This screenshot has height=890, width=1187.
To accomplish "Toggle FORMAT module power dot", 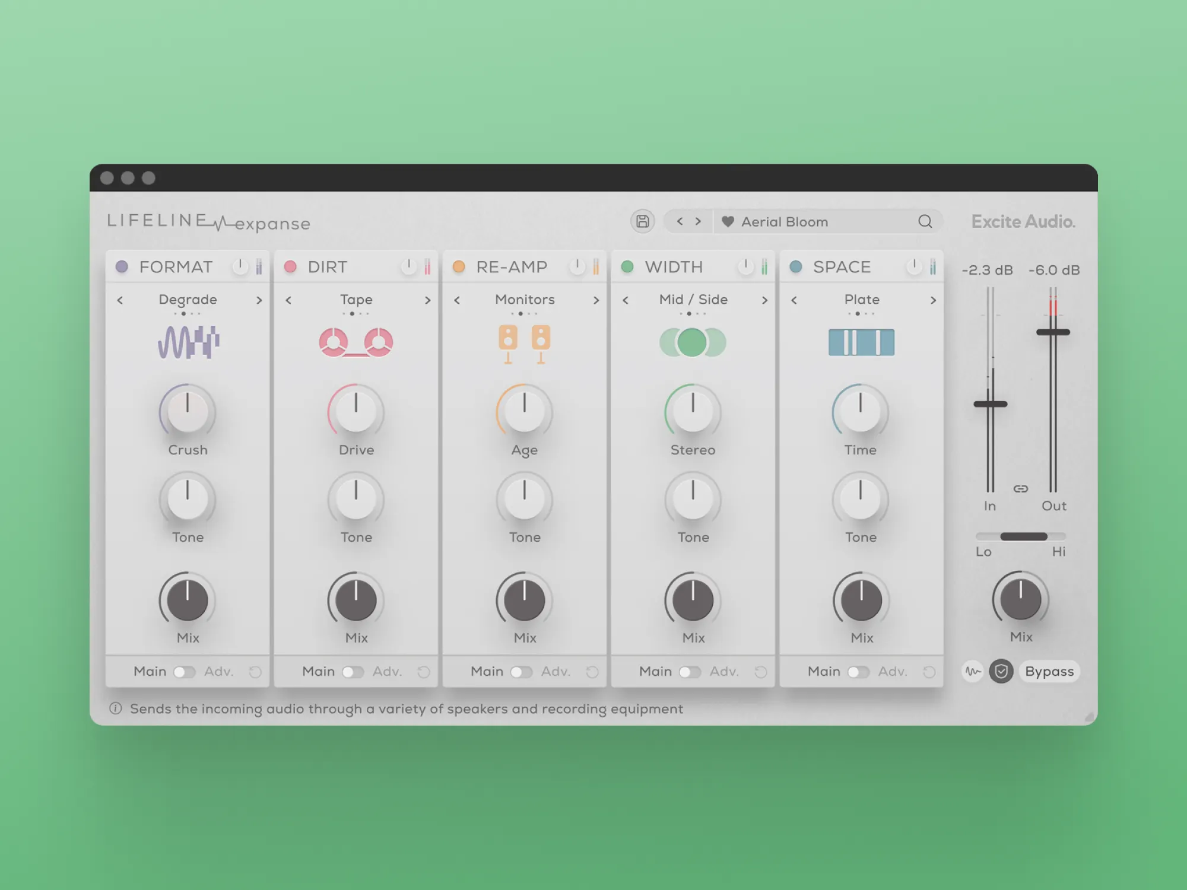I will tap(122, 267).
